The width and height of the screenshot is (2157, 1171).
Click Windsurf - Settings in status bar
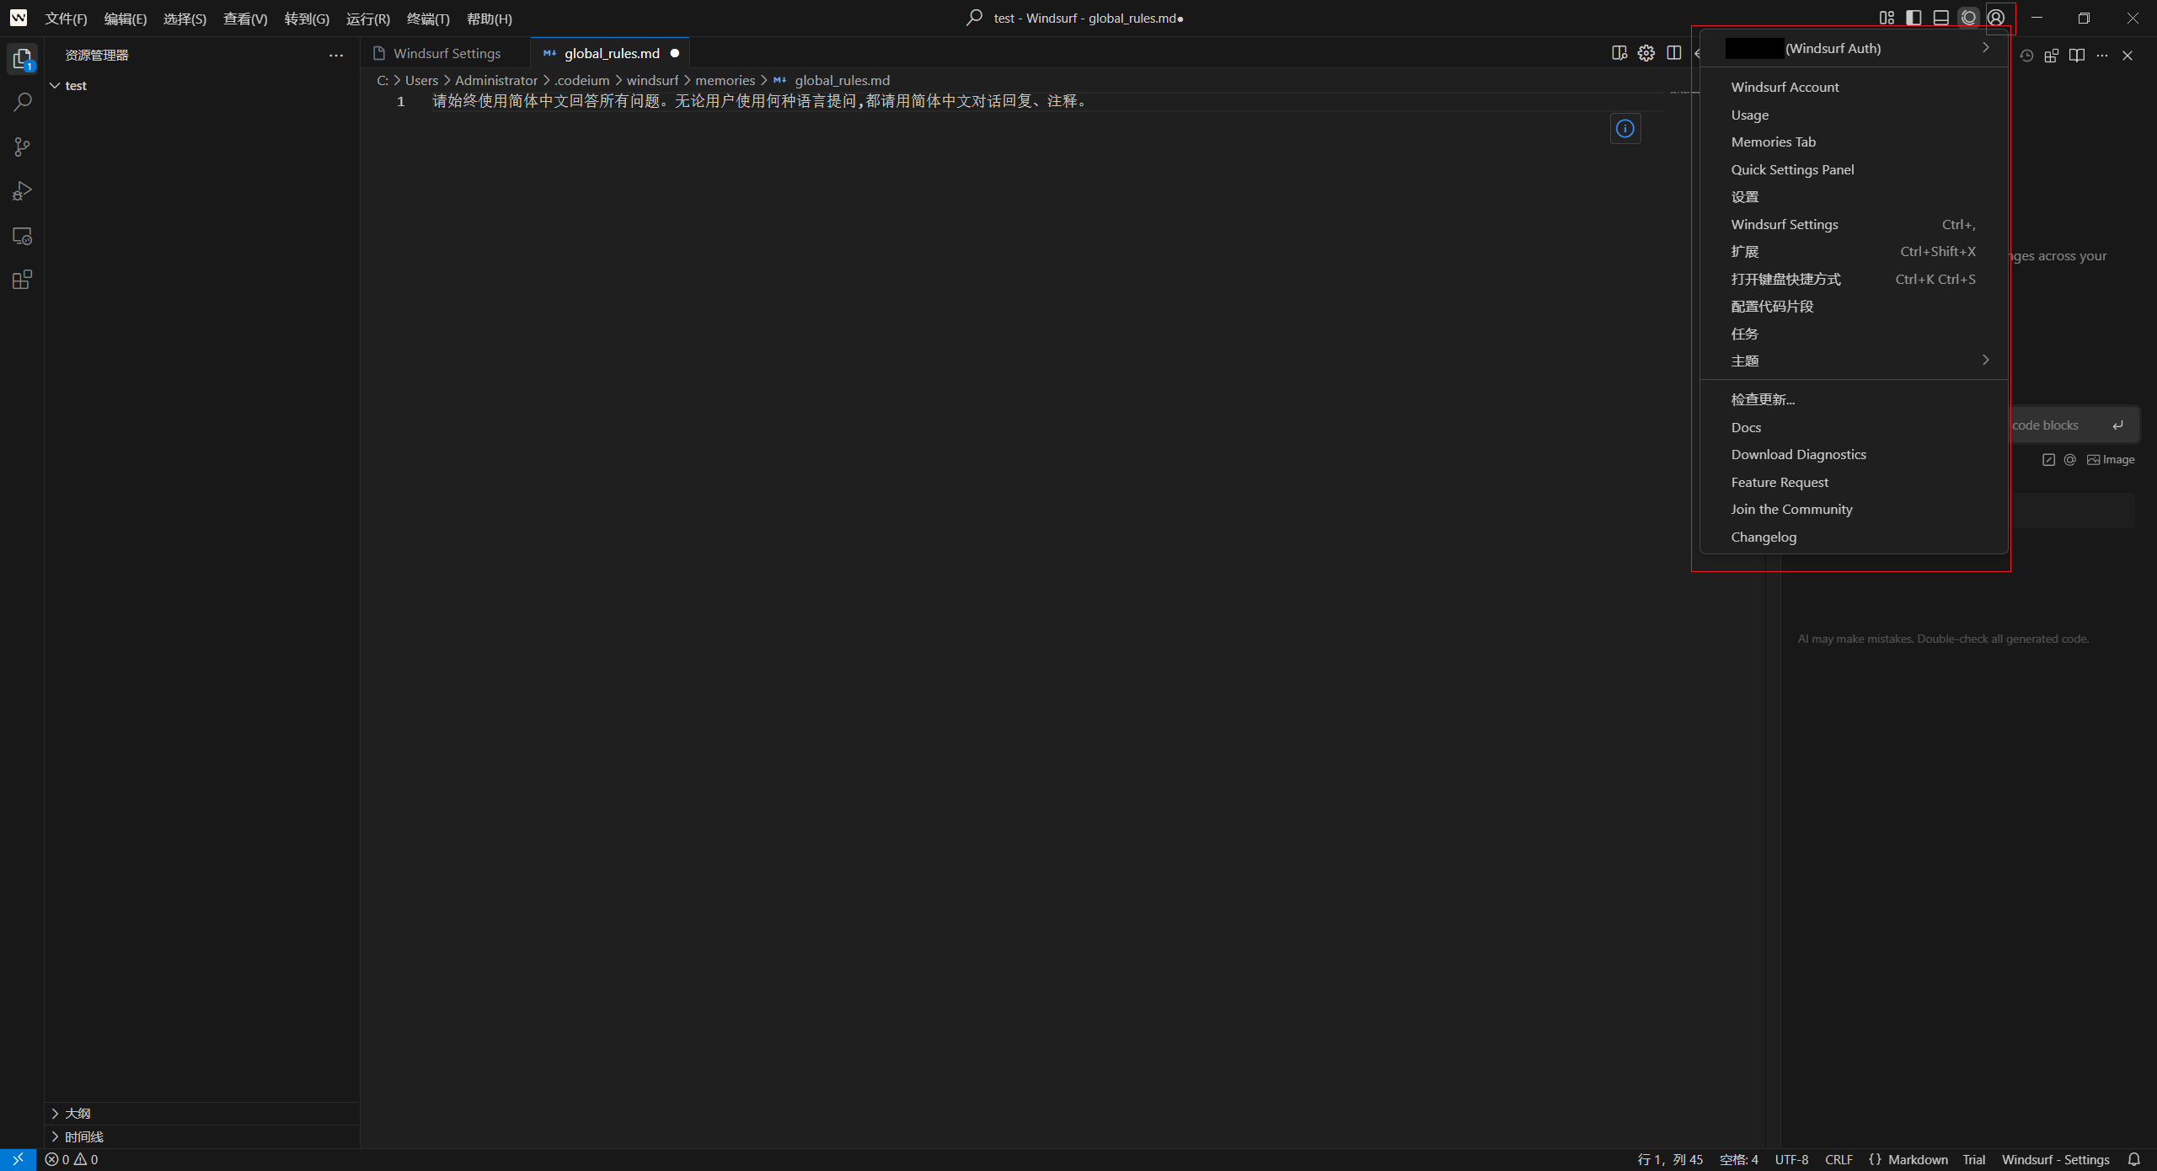coord(2055,1159)
